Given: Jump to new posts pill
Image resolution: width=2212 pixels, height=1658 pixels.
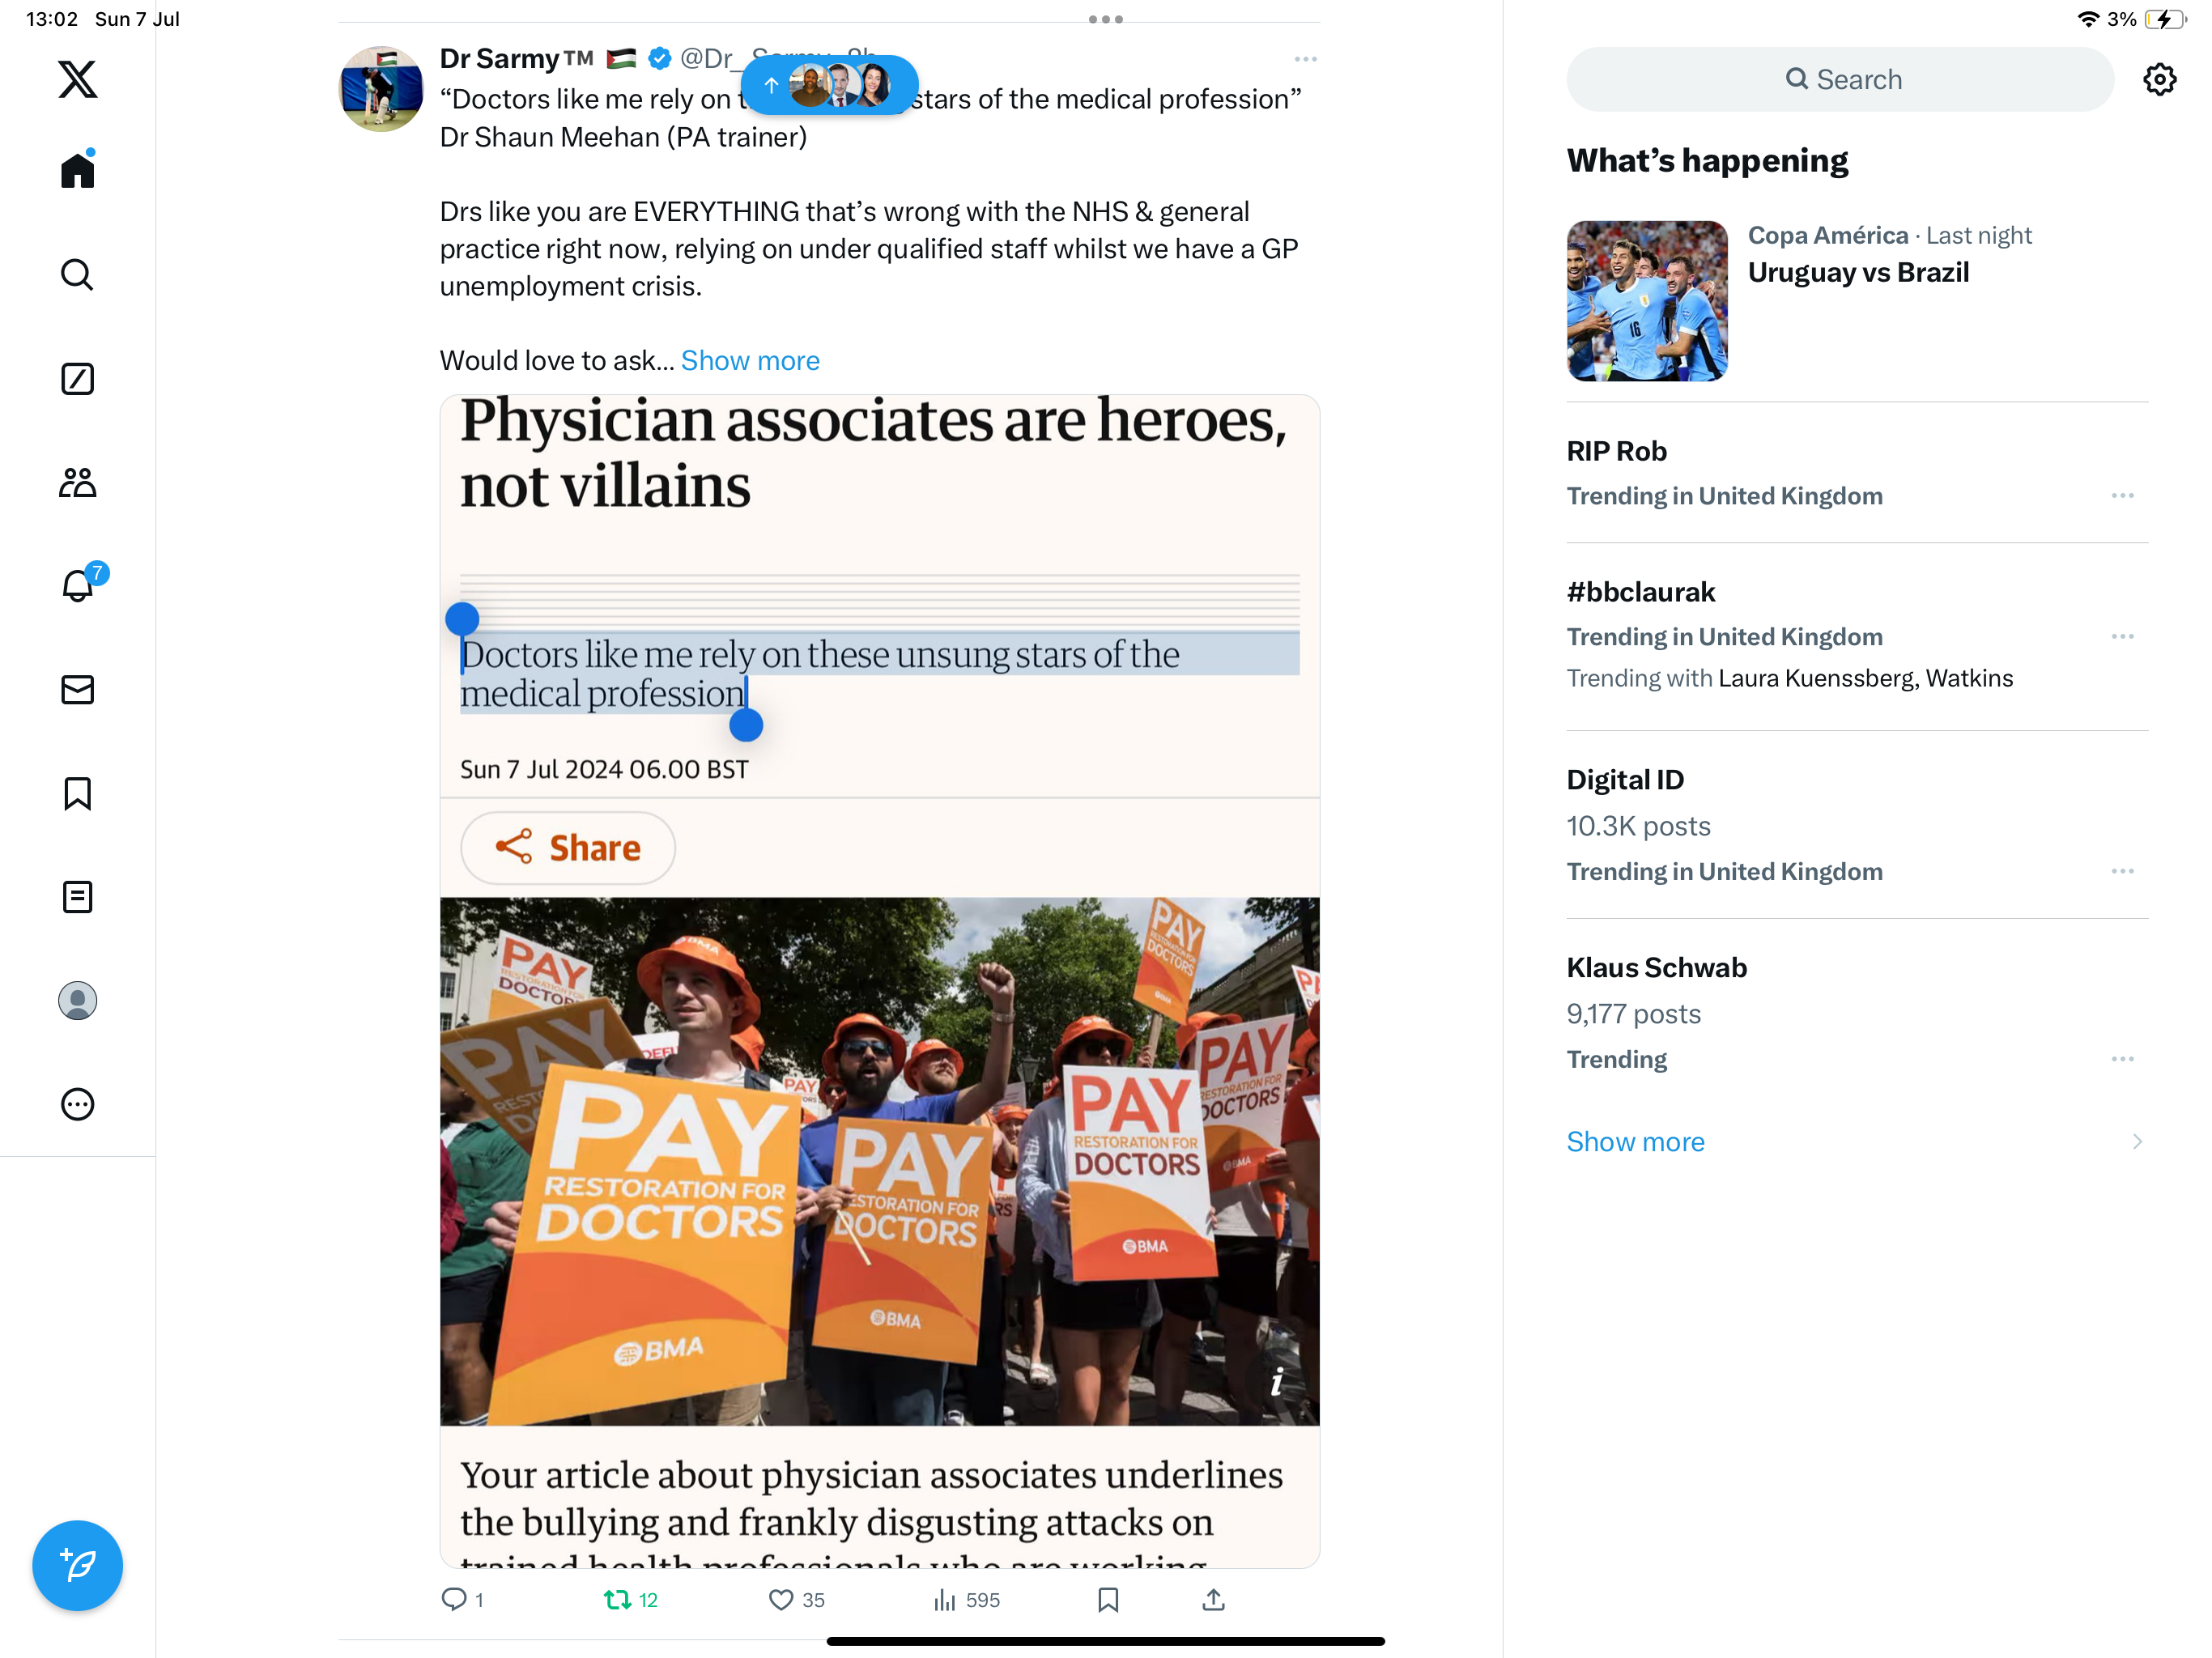Looking at the screenshot, I should (829, 85).
